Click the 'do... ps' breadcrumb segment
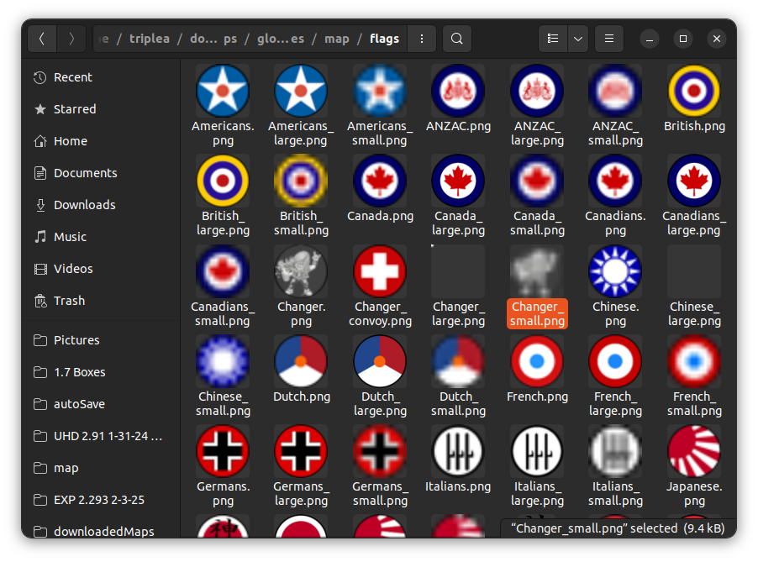The image size is (758, 562). click(213, 39)
